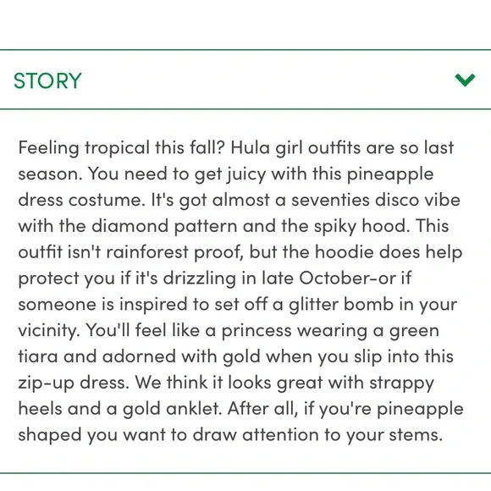Click the text 'late October'
Screen dimensions: 491x491
pos(319,278)
